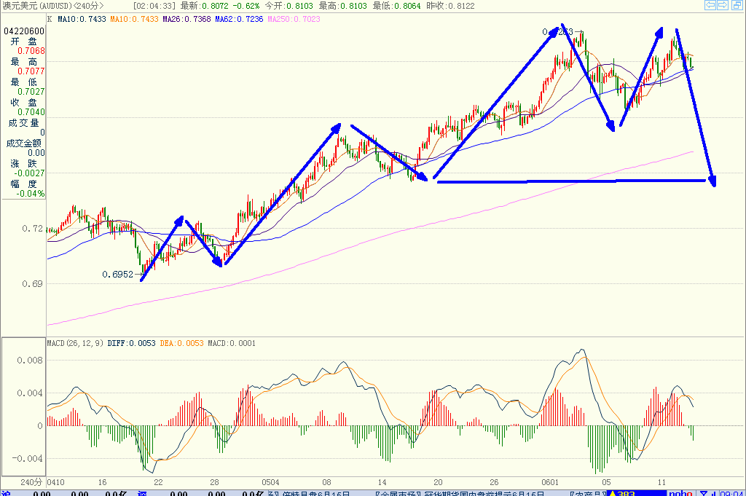
Task: Click the K indicator label
Action: click(x=50, y=19)
